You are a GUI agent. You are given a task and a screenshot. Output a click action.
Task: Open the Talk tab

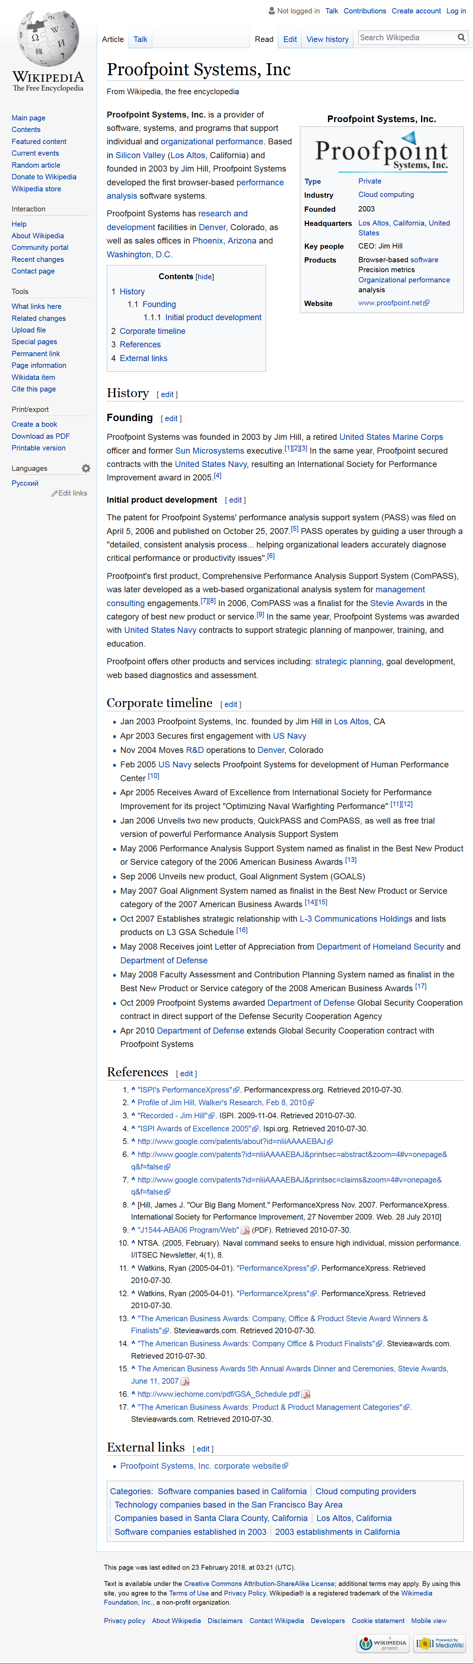click(x=141, y=40)
